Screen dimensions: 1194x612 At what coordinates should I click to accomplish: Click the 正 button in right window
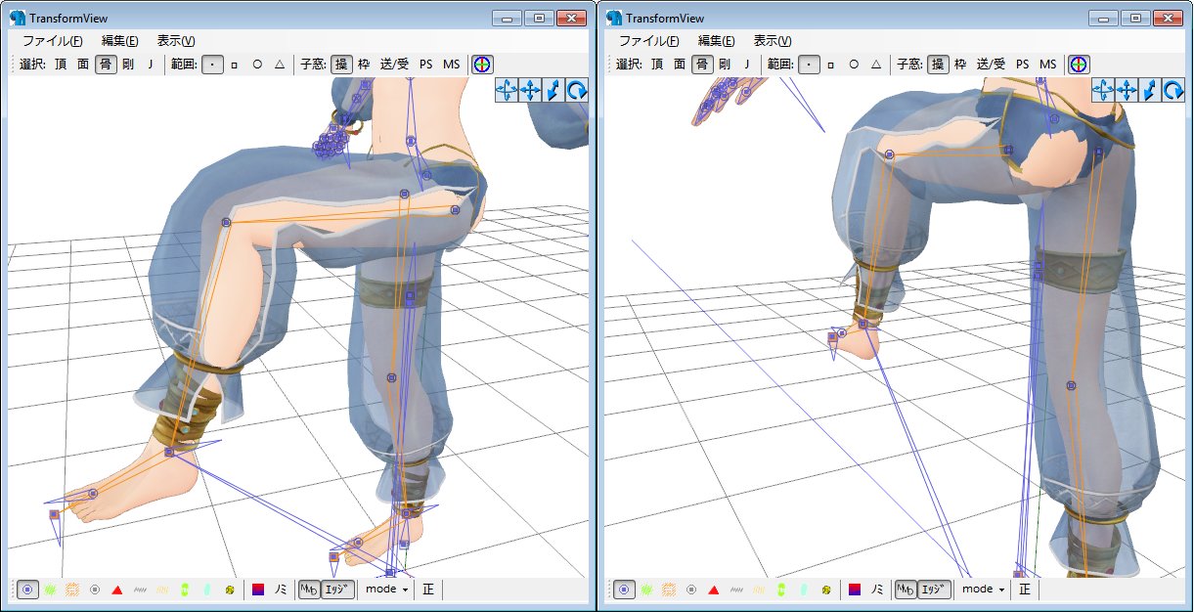pyautogui.click(x=1024, y=590)
